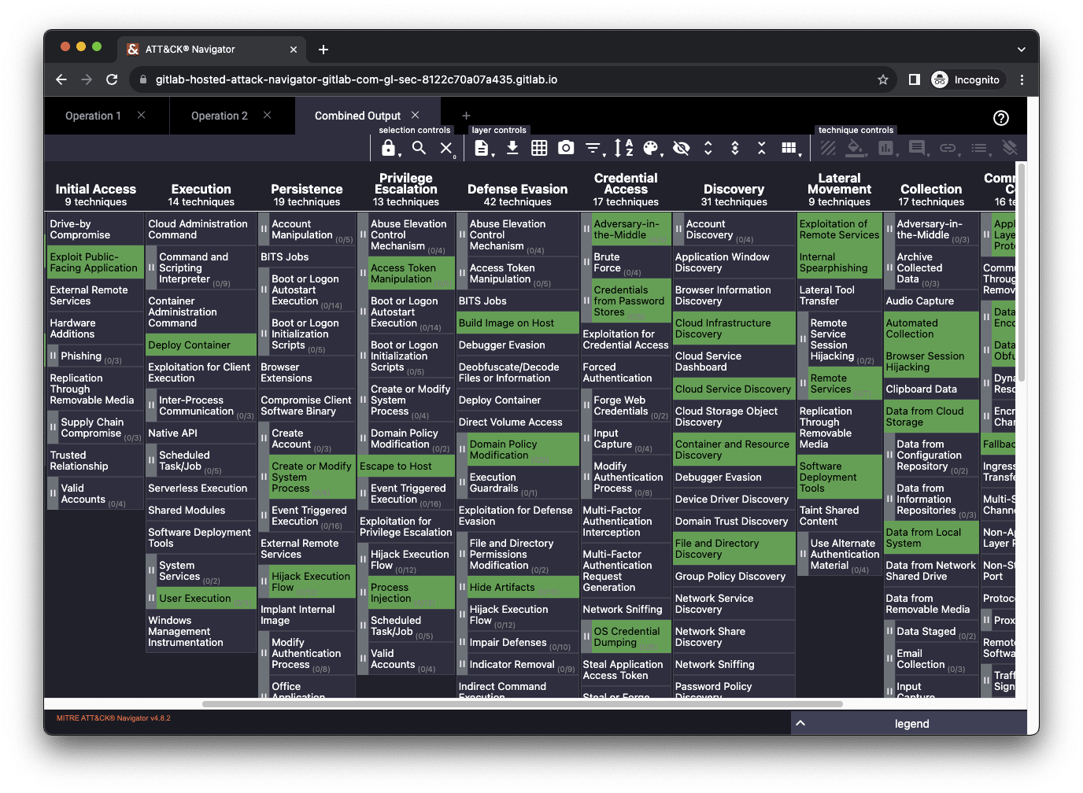Collapse all sub-techniques in the toolbar
Image resolution: width=1083 pixels, height=793 pixels.
tap(762, 148)
